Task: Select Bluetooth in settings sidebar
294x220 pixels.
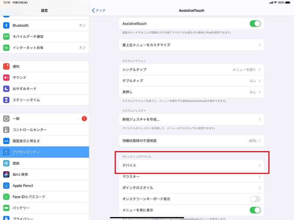Action: [x=44, y=25]
